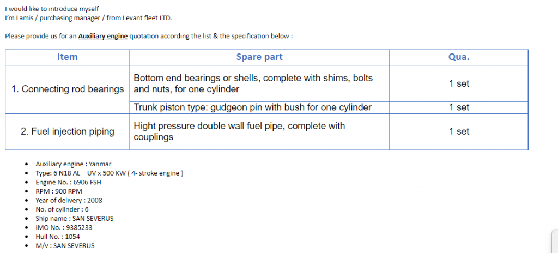
Task: Select the Item column header
Action: click(x=67, y=57)
